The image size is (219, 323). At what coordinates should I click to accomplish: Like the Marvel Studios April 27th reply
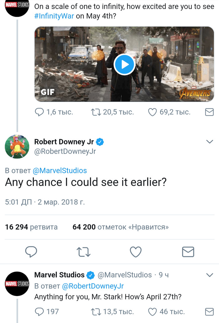(x=152, y=311)
